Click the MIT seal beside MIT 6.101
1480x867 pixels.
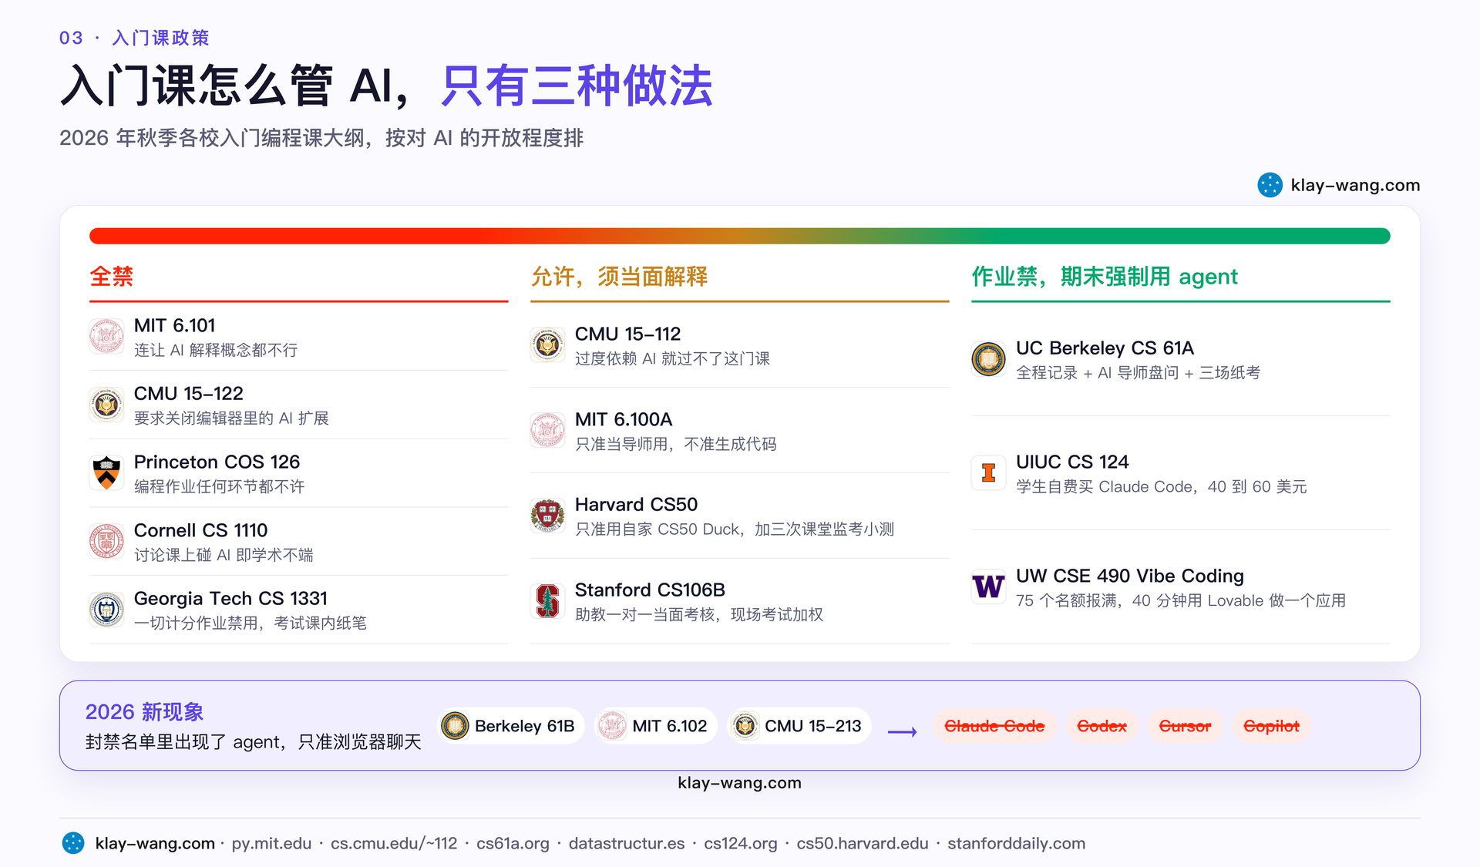106,337
